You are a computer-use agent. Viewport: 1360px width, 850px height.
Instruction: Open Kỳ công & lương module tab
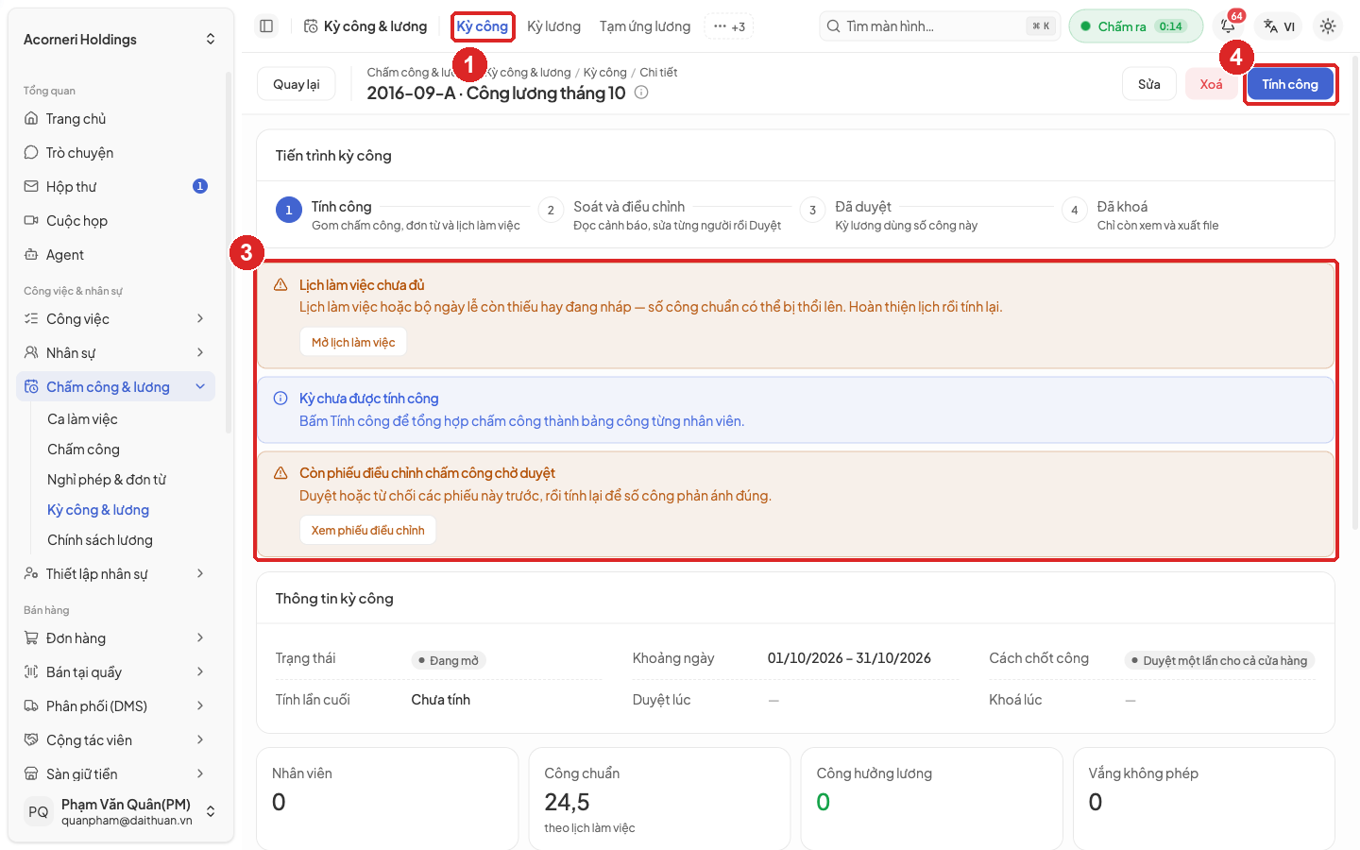coord(366,26)
